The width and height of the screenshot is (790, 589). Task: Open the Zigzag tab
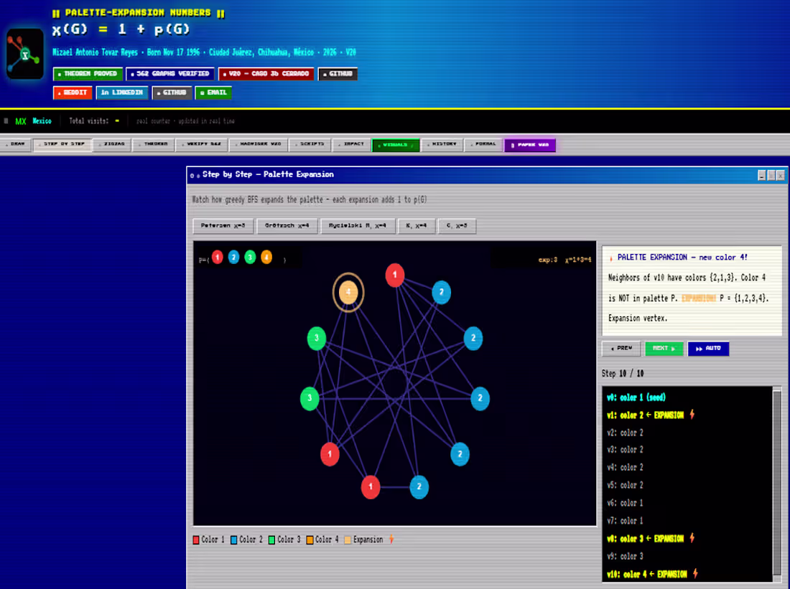pos(112,144)
